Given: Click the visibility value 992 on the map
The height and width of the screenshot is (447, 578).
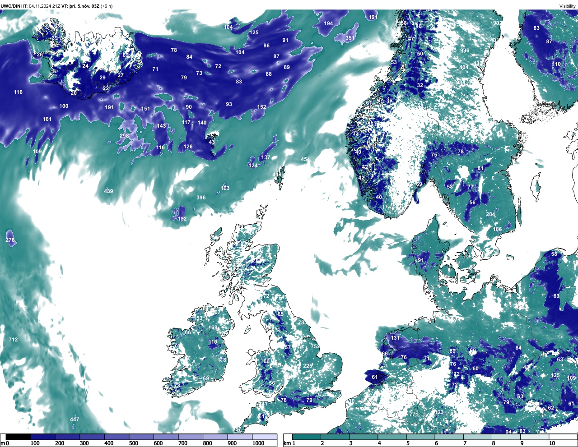Looking at the screenshot, I should [497, 23].
